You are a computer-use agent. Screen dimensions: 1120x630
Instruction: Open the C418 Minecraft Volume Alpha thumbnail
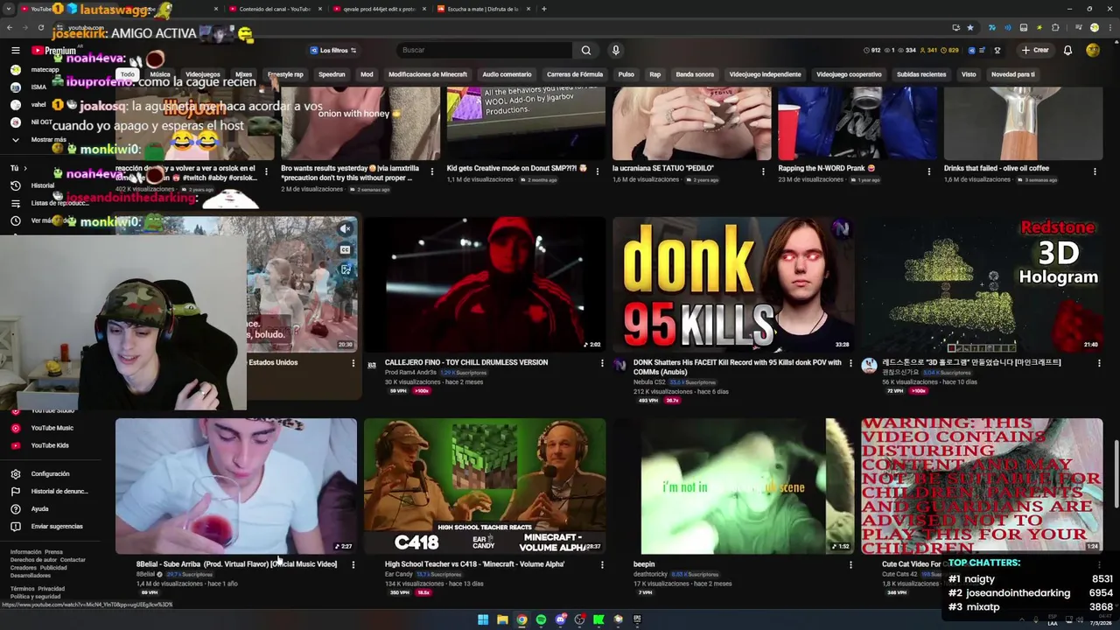[x=485, y=486]
